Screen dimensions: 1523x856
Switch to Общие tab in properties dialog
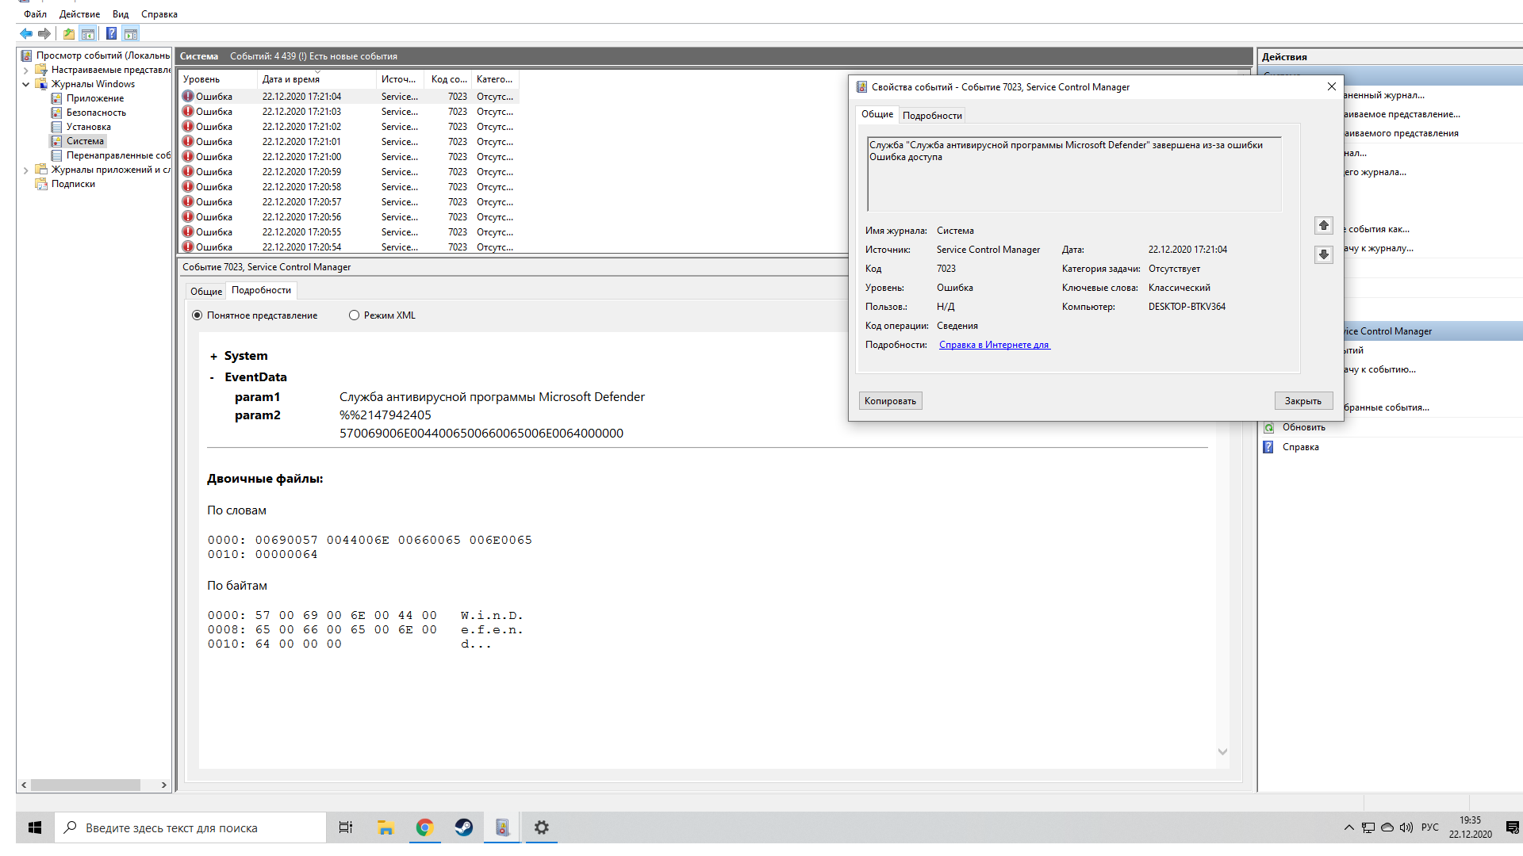877,114
